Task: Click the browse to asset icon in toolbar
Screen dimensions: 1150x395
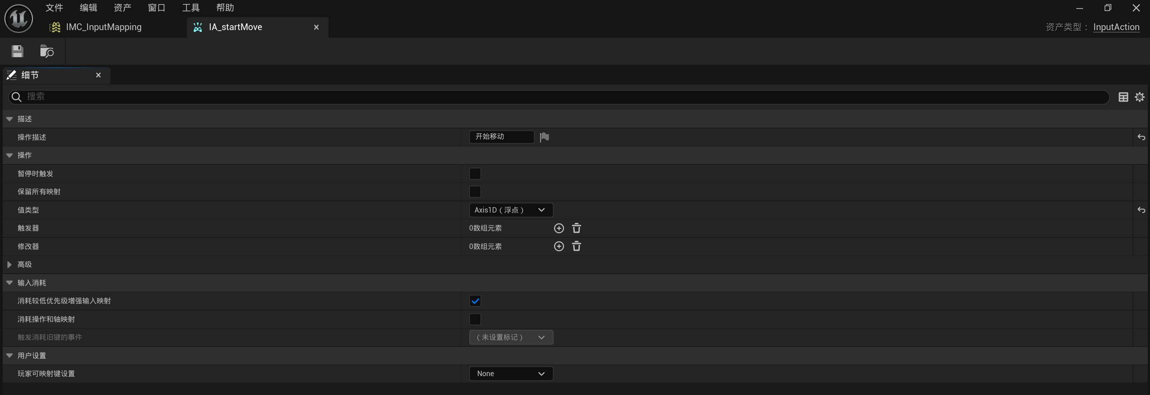Action: pyautogui.click(x=47, y=51)
